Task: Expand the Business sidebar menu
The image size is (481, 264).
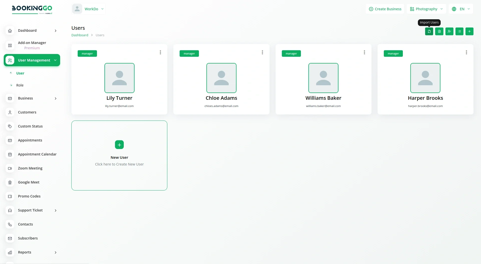Action: pyautogui.click(x=32, y=98)
